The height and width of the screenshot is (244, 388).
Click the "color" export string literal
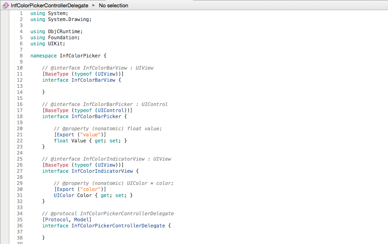coord(89,189)
